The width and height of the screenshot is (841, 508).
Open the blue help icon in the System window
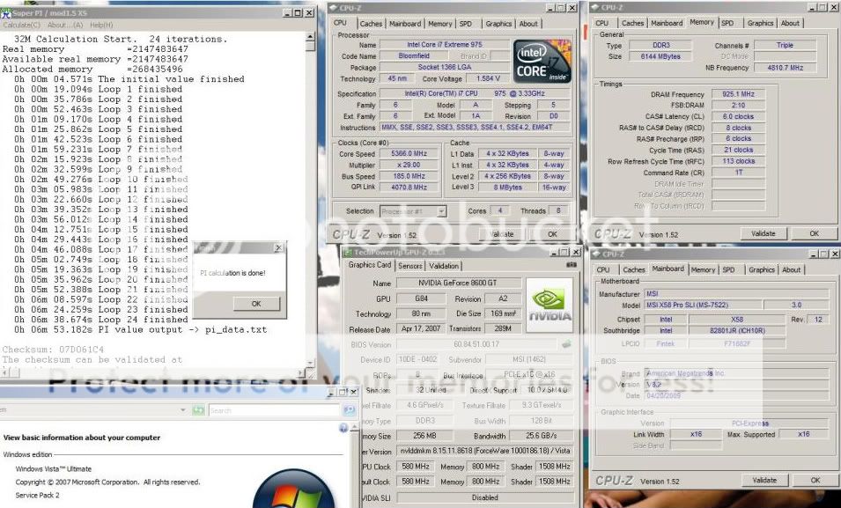(x=343, y=428)
